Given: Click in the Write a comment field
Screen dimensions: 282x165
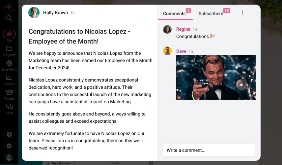Looking at the screenshot, I should [209, 150].
